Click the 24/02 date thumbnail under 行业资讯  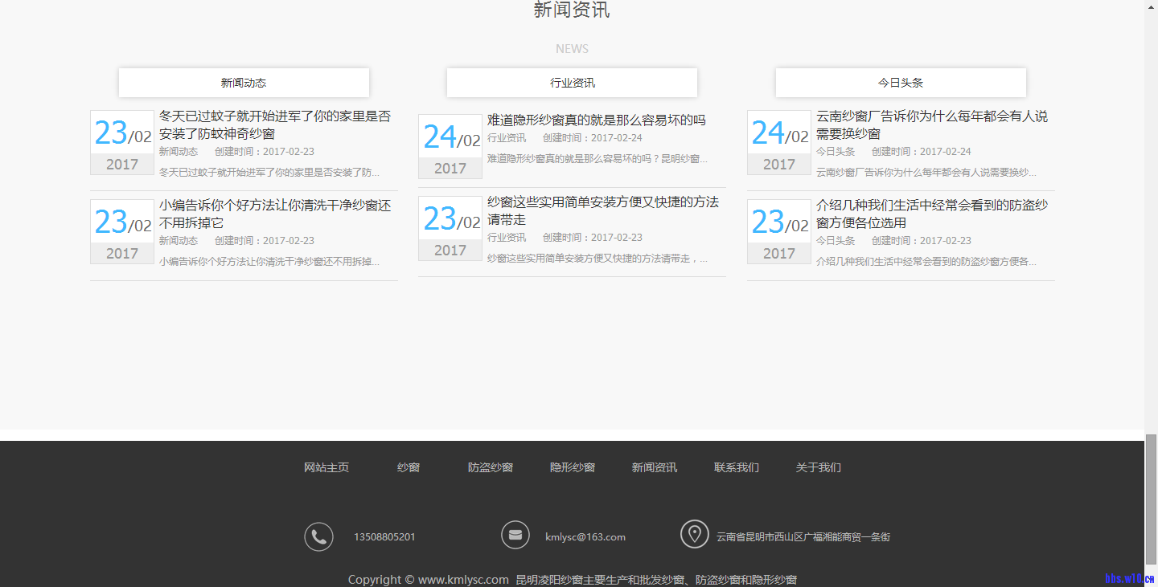tap(450, 146)
